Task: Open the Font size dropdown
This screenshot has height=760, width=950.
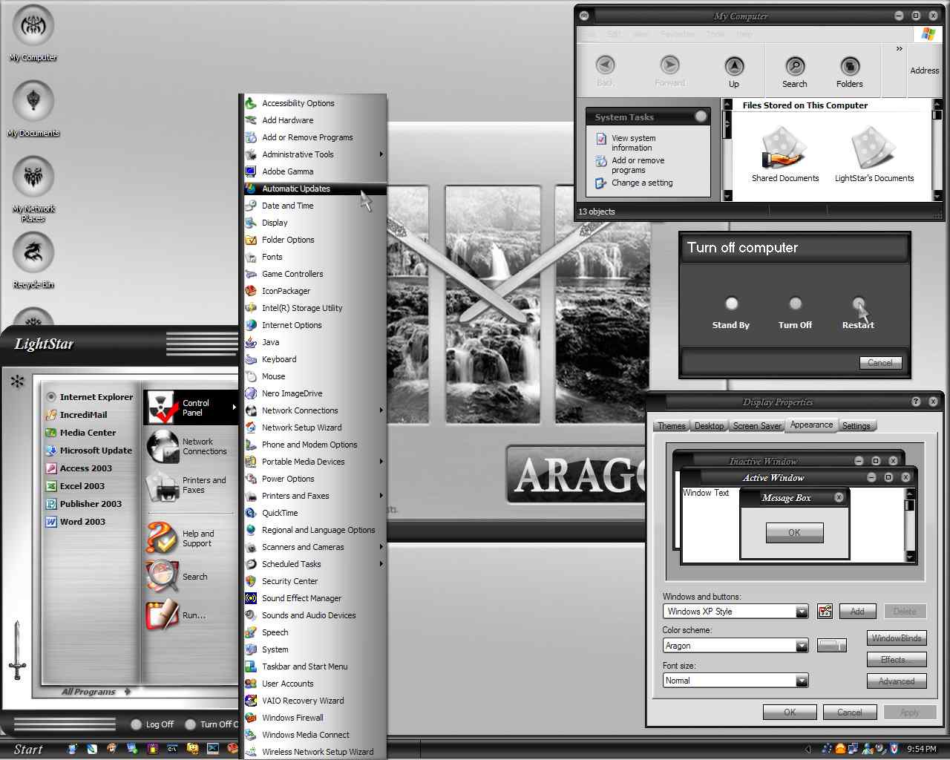Action: (x=802, y=681)
